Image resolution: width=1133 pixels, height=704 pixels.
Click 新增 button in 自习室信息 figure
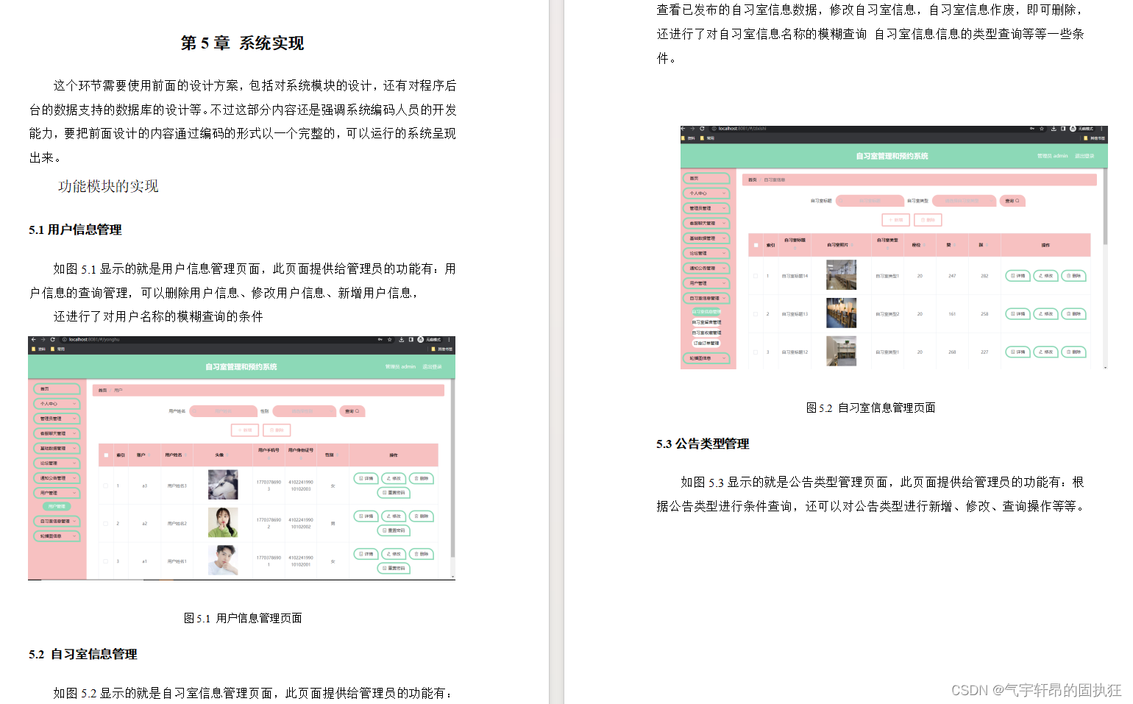[896, 219]
